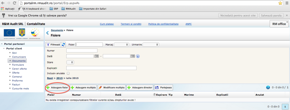The image size is (290, 110).
Task: Open Comunicare from the sidebar
Action: [19, 57]
